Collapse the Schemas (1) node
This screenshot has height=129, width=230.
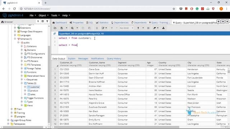15,39
